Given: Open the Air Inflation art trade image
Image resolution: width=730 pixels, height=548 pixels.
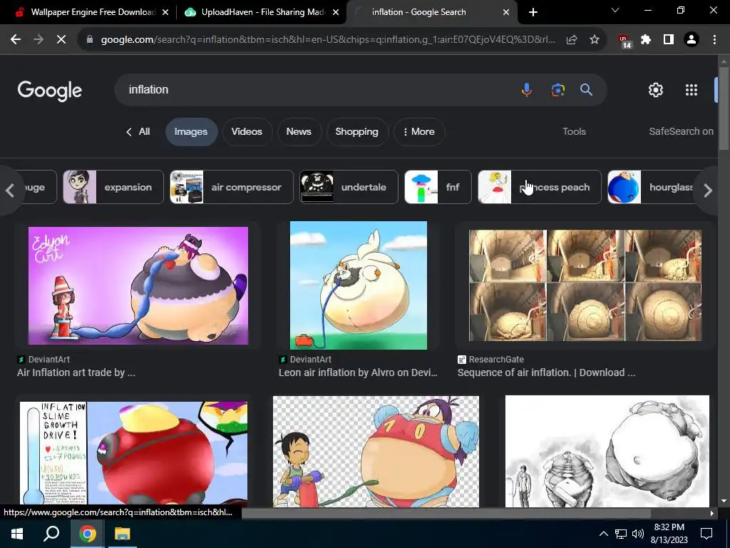Looking at the screenshot, I should [x=138, y=285].
